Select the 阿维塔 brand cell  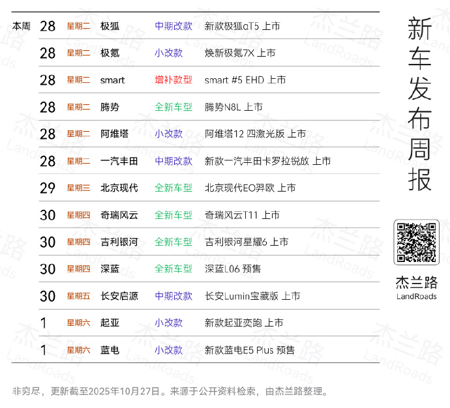pos(115,134)
